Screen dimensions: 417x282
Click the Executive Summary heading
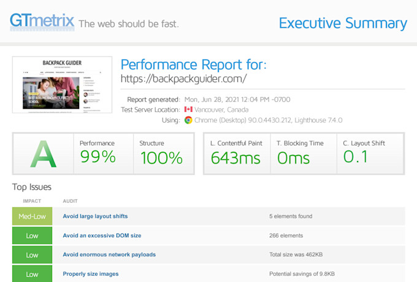pyautogui.click(x=343, y=23)
